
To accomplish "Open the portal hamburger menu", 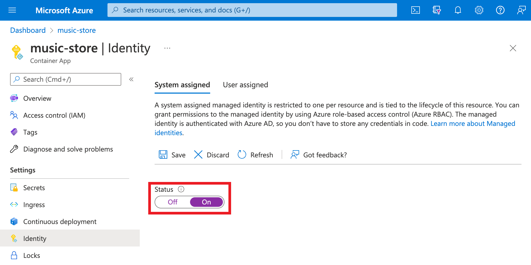I will [x=12, y=10].
